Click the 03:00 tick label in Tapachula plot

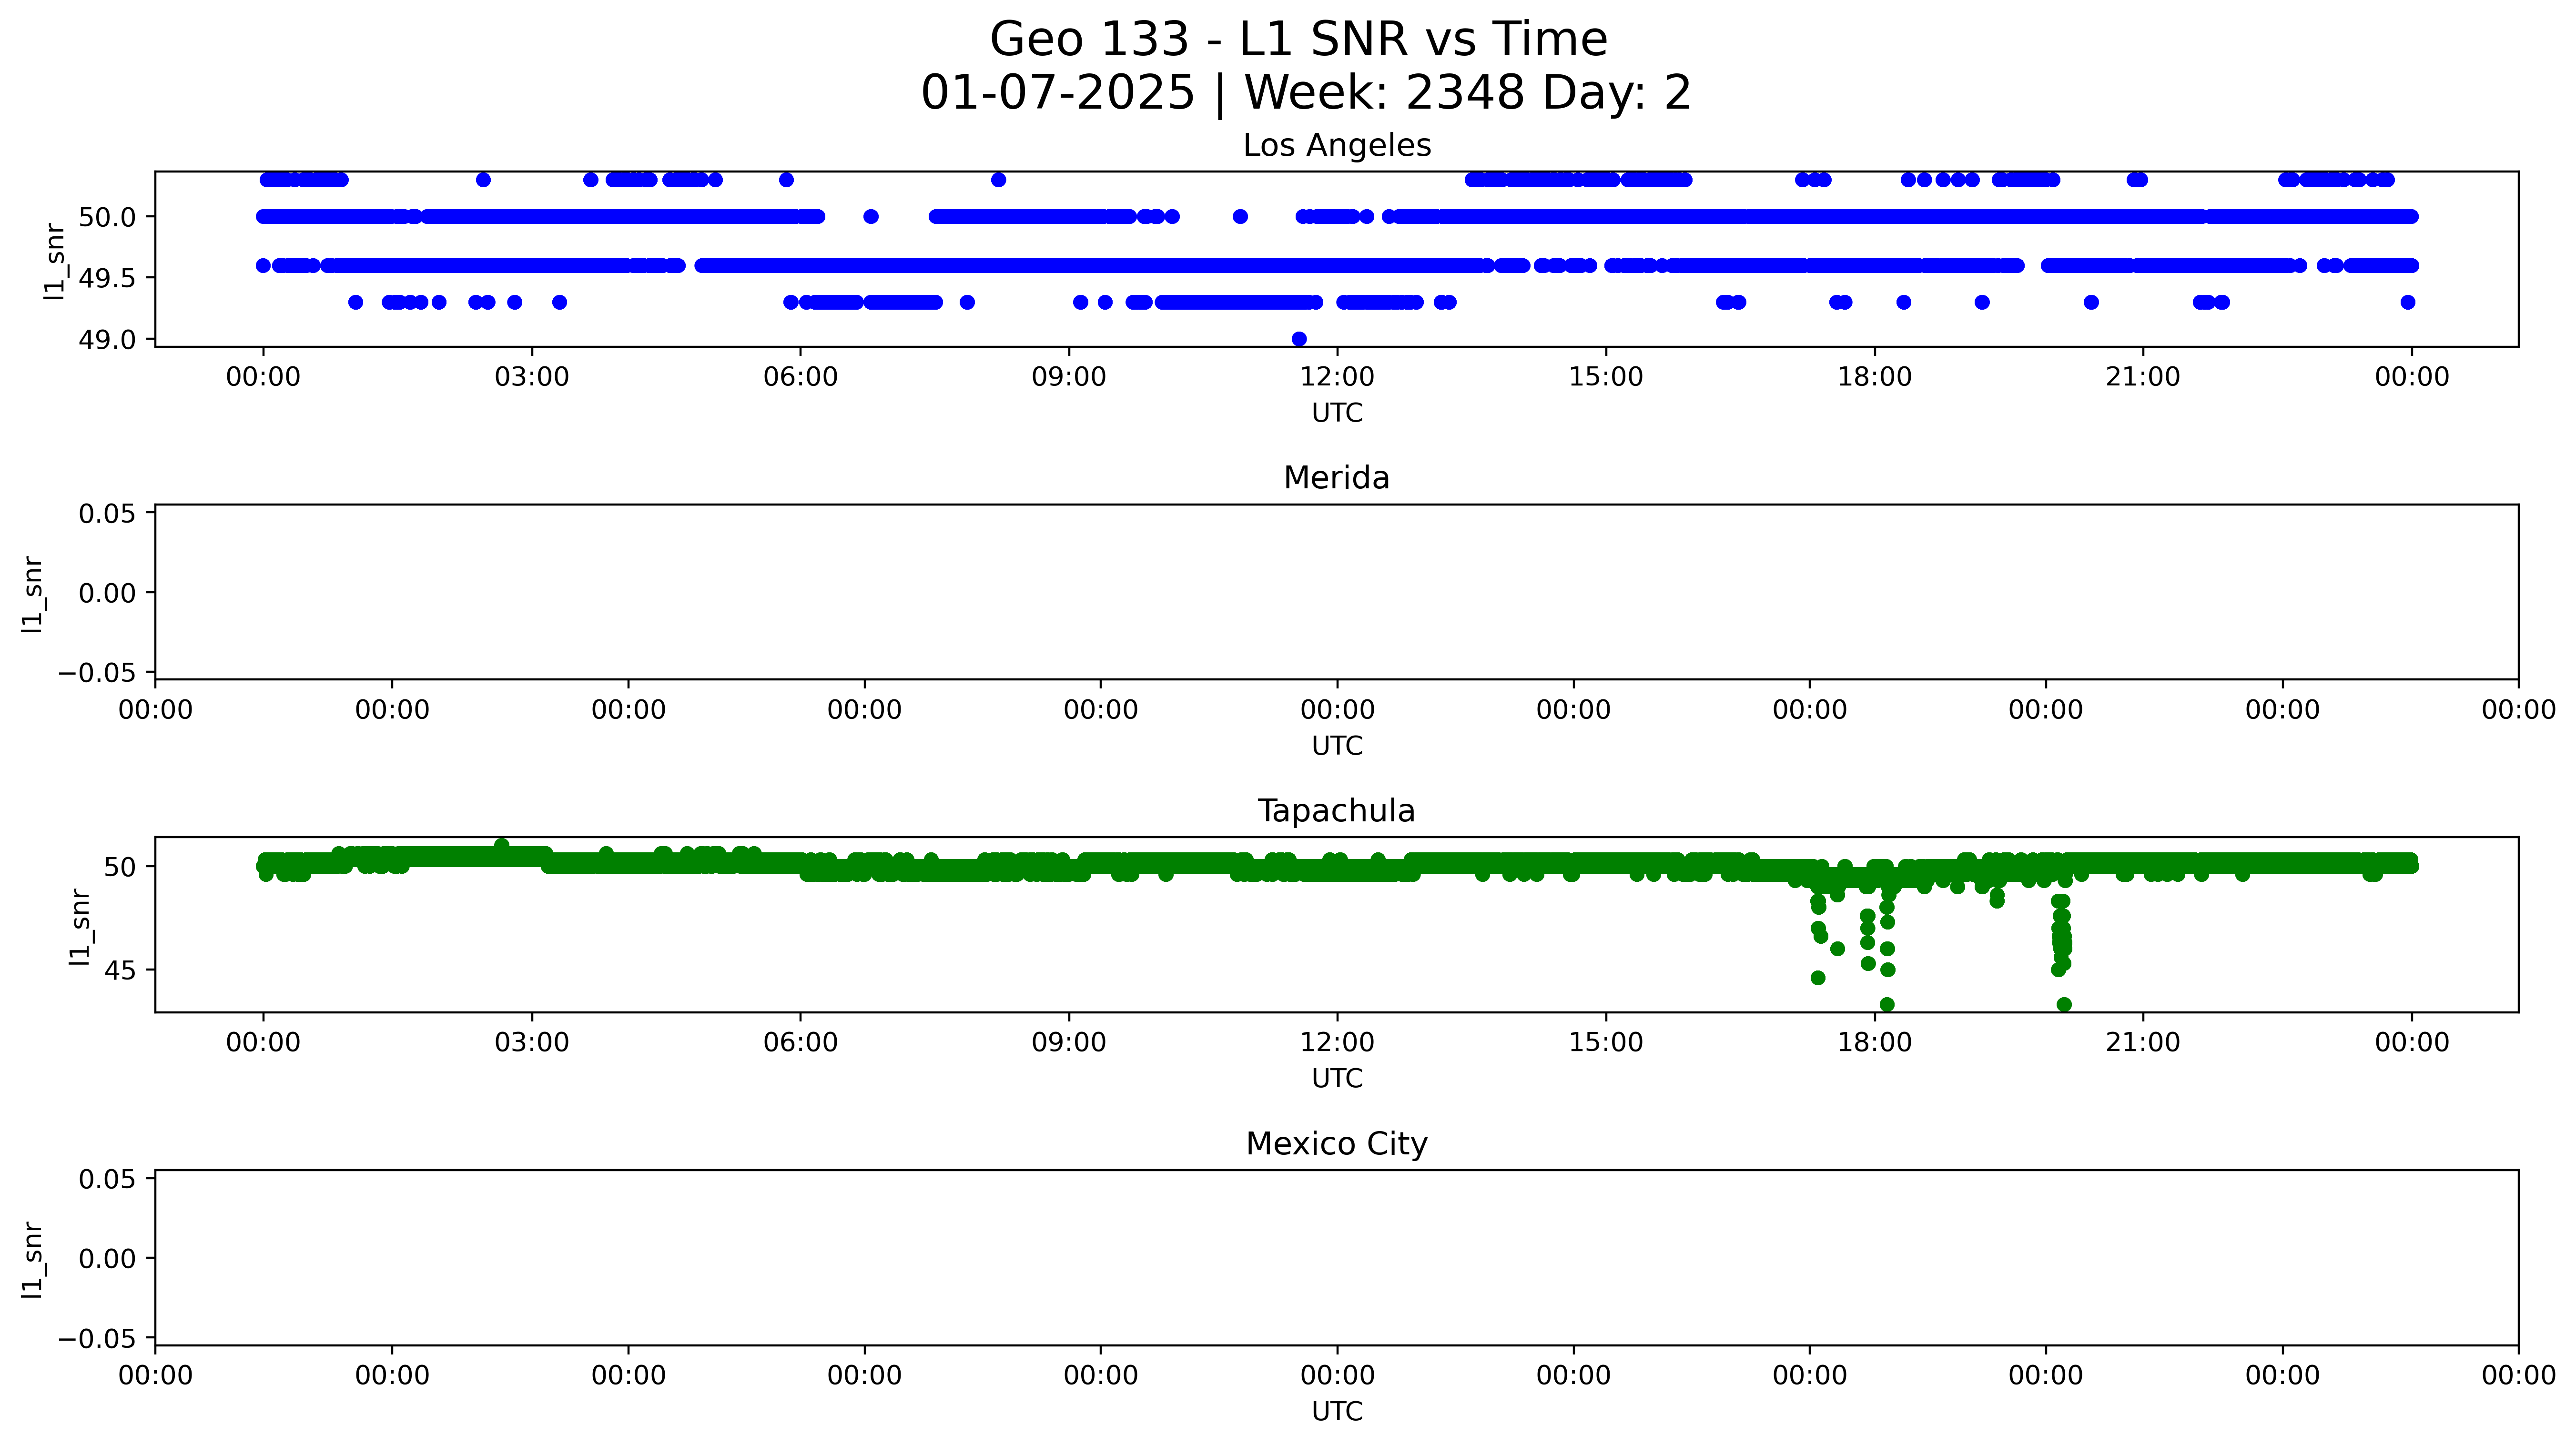(x=531, y=1043)
